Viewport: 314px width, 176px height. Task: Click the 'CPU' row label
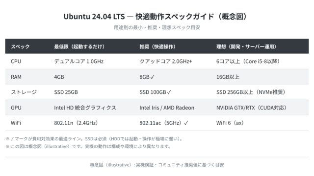[16, 61]
